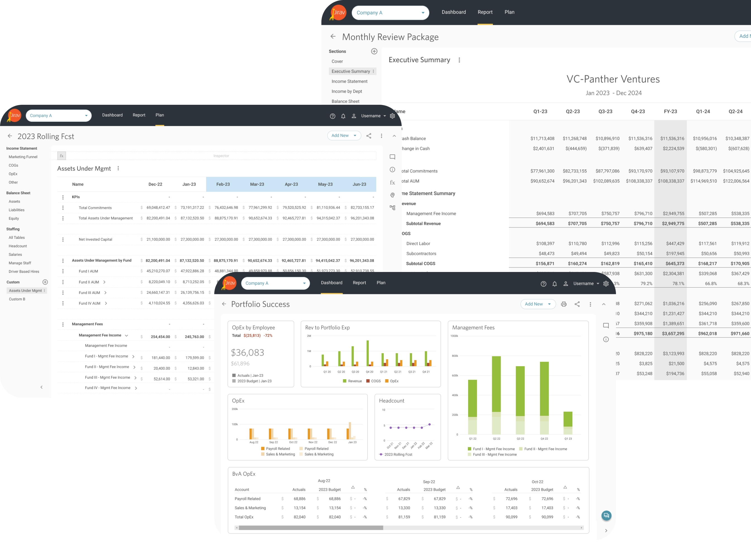Open comments icon beside Portfolio Success dashboard
Image resolution: width=751 pixels, height=542 pixels.
tap(606, 326)
